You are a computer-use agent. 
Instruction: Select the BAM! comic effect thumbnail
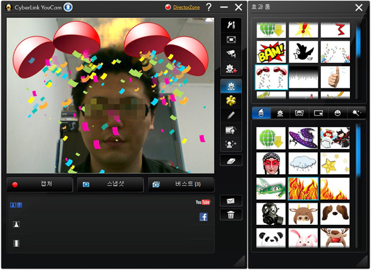pyautogui.click(x=271, y=52)
